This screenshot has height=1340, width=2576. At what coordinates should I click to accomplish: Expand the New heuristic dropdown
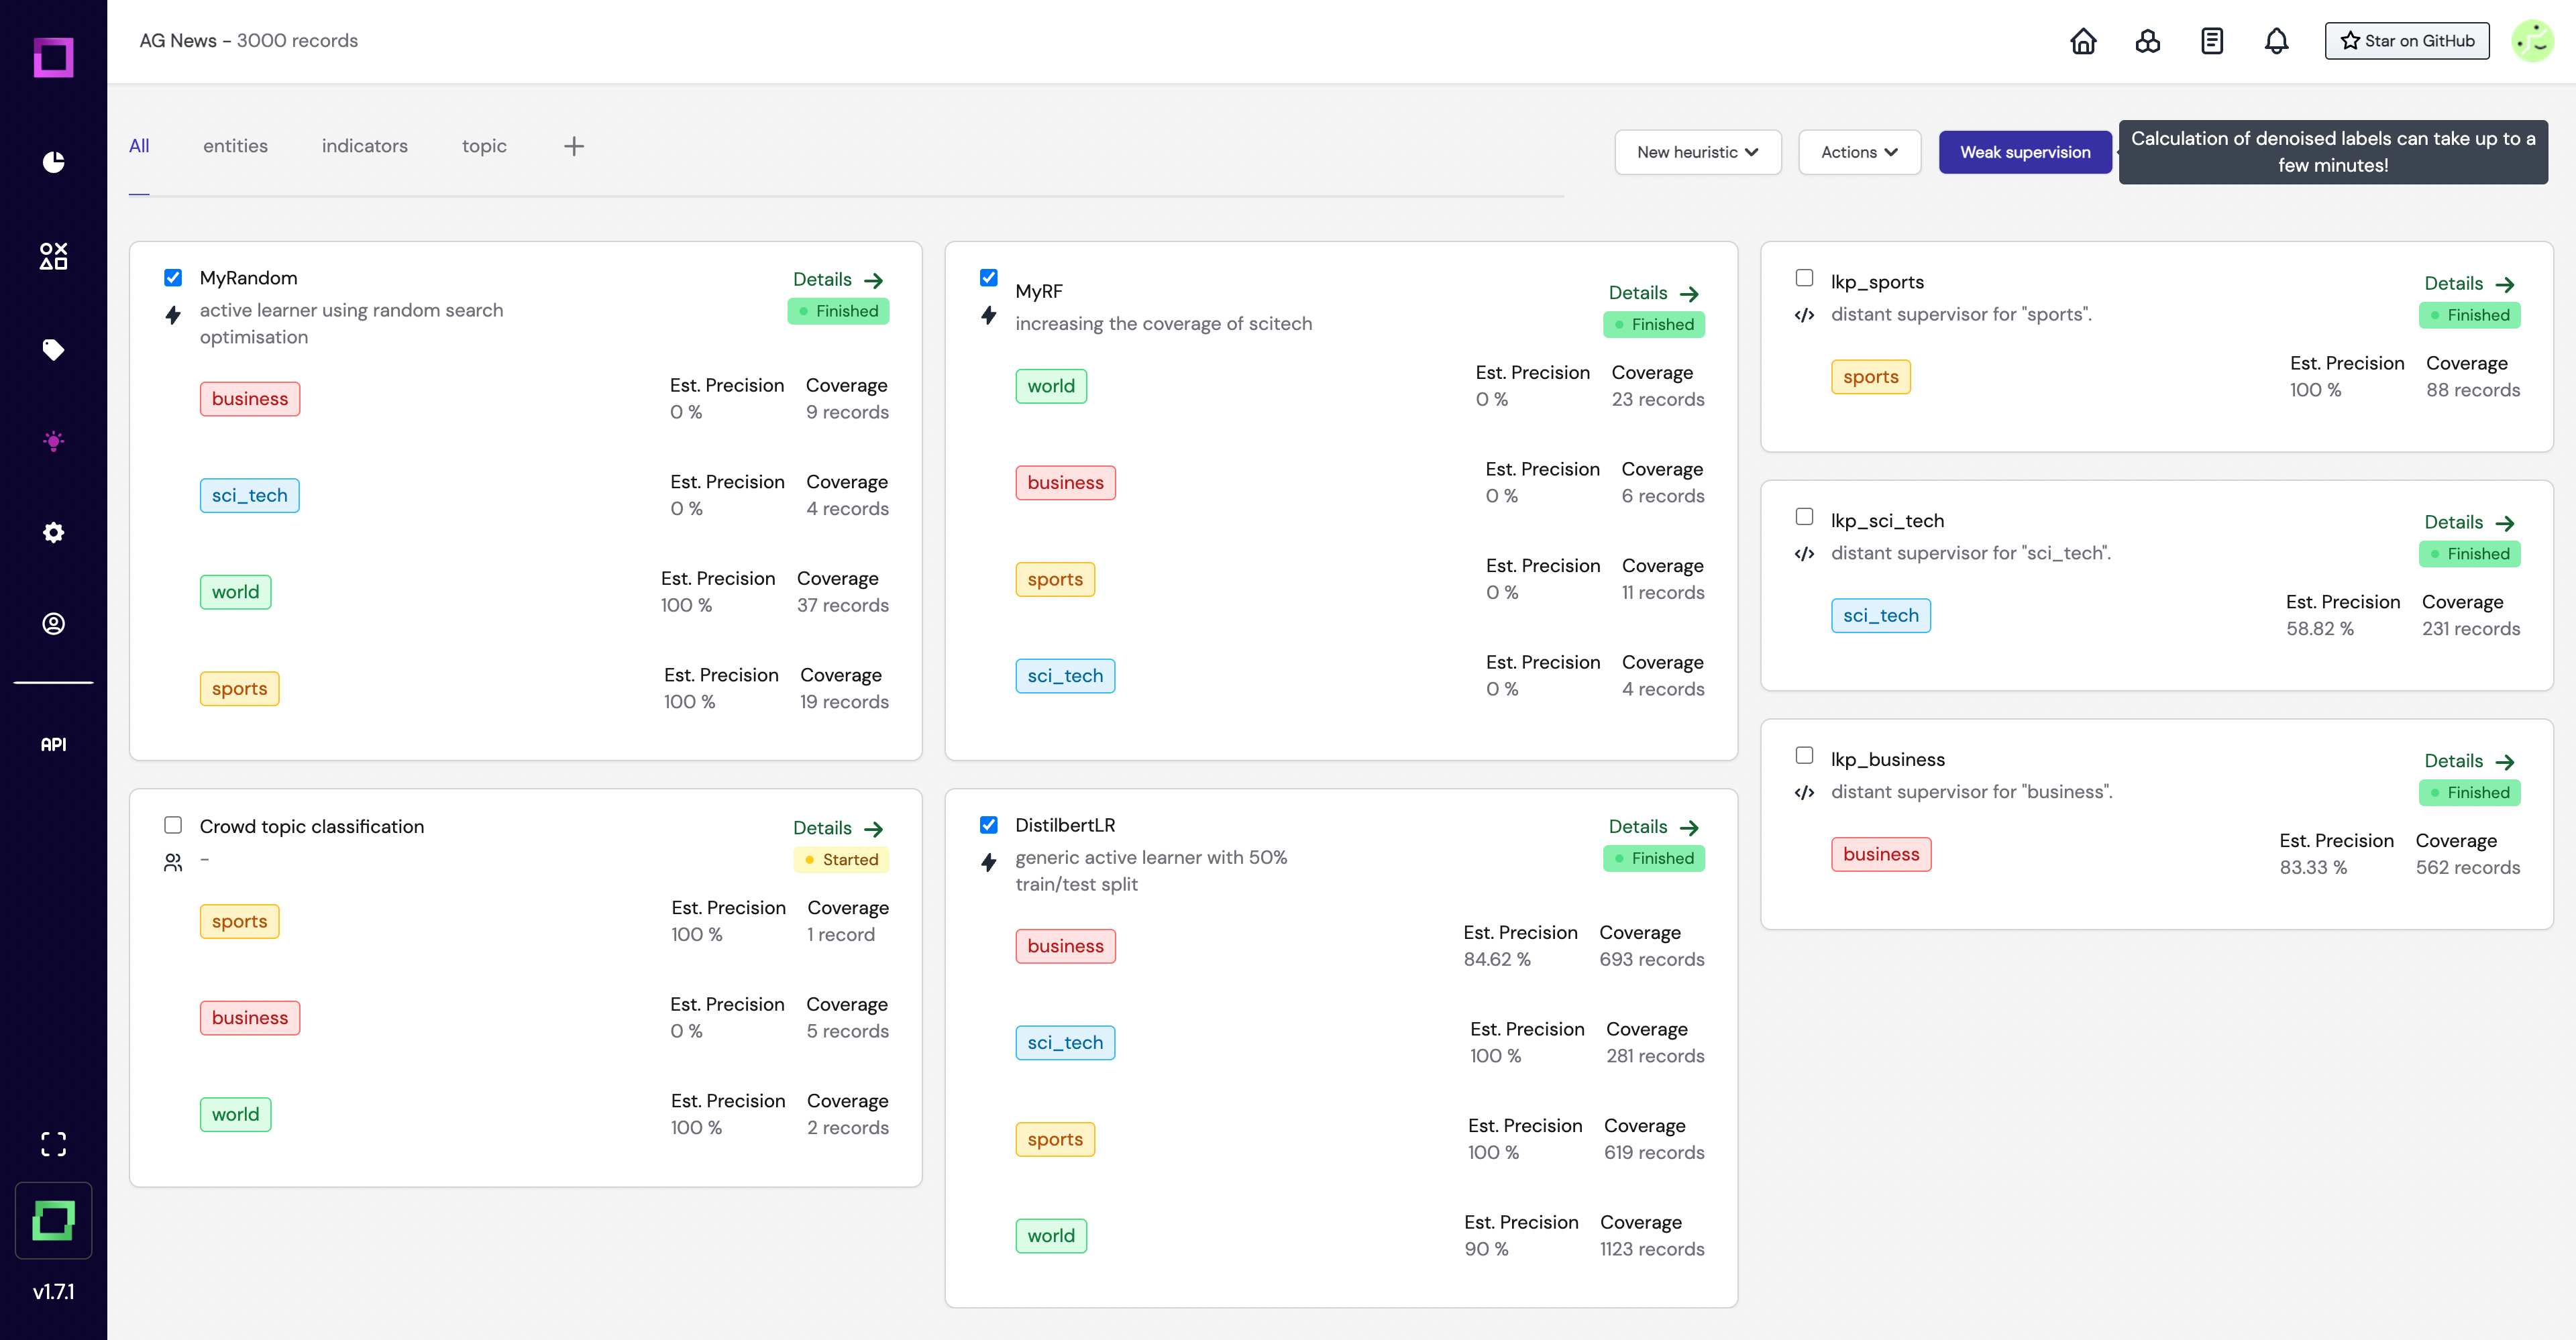pyautogui.click(x=1697, y=152)
